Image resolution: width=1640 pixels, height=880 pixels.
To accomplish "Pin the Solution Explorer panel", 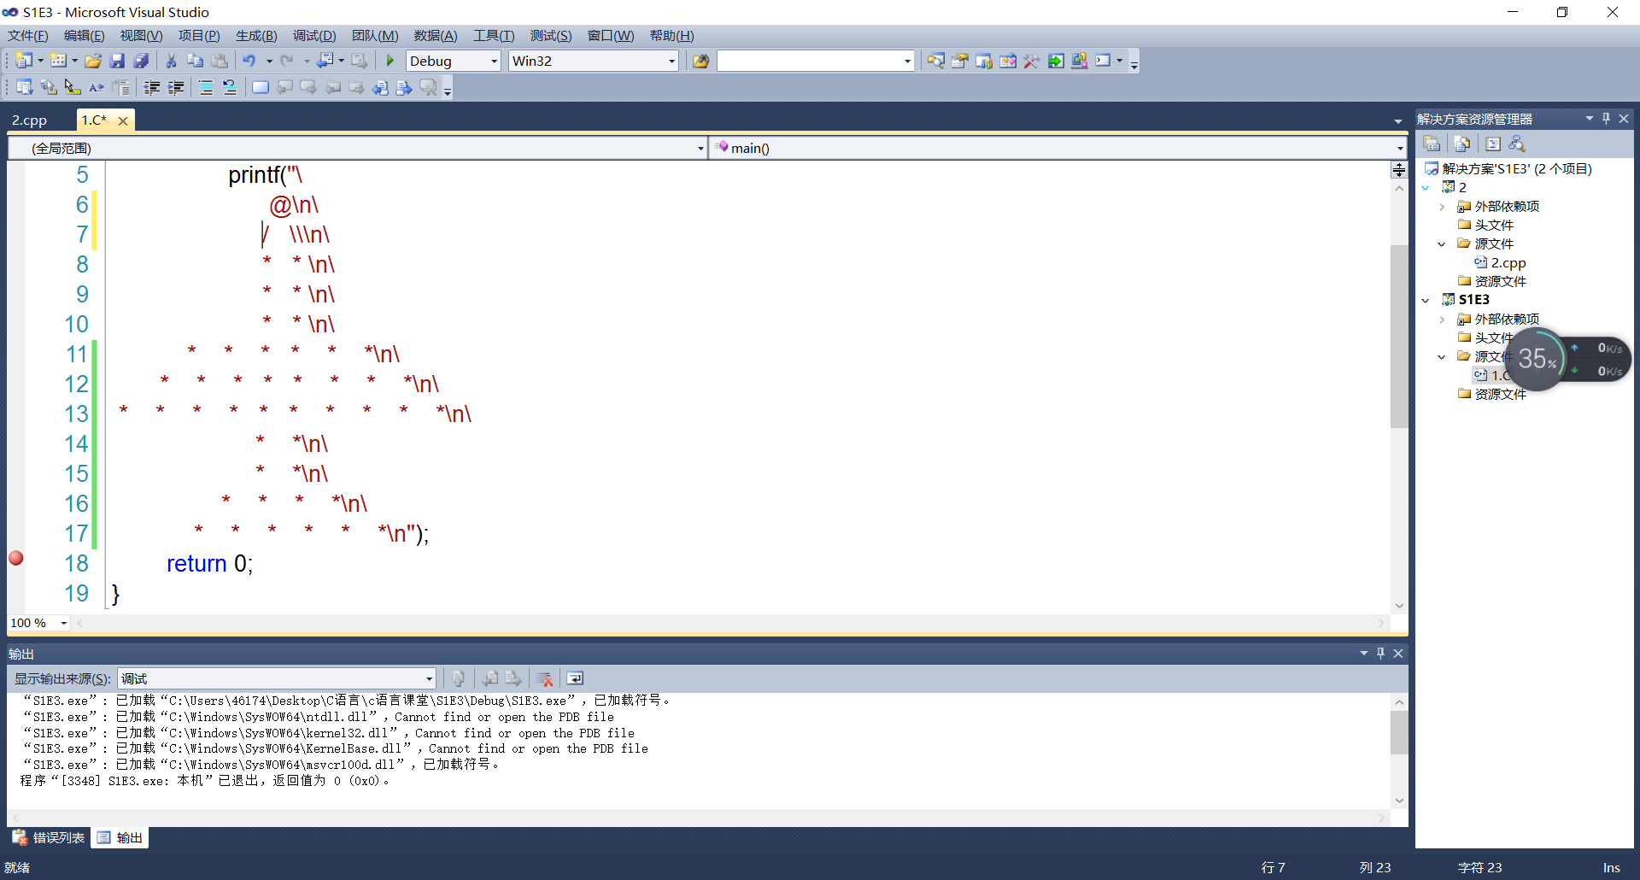I will [1606, 119].
